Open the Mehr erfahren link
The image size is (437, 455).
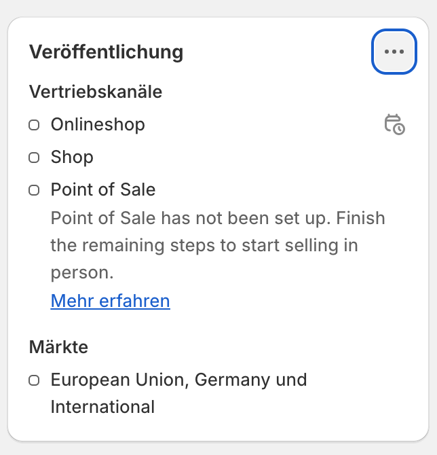point(110,301)
